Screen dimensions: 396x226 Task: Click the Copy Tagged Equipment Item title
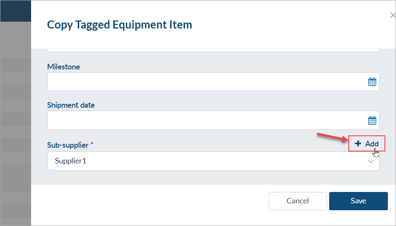[120, 25]
